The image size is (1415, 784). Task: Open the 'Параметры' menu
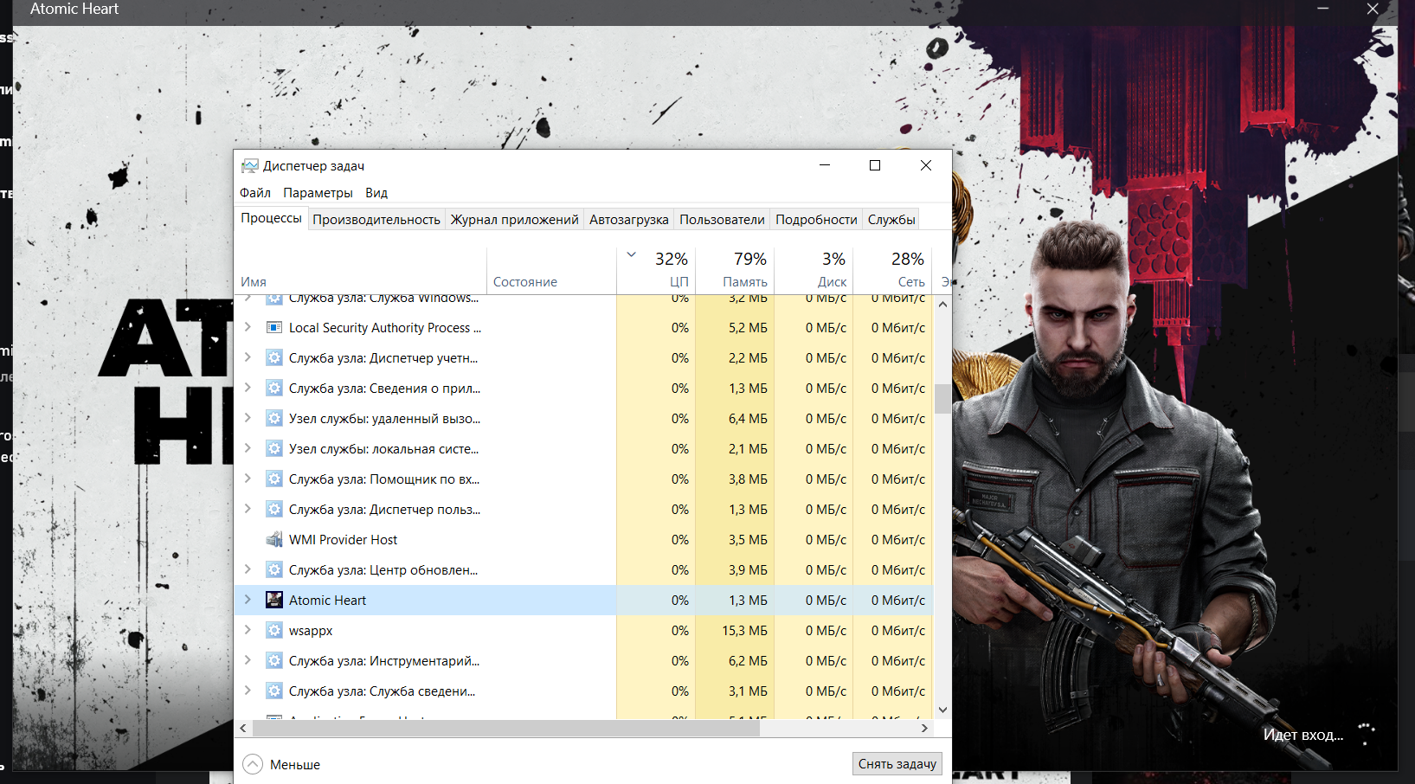tap(318, 193)
